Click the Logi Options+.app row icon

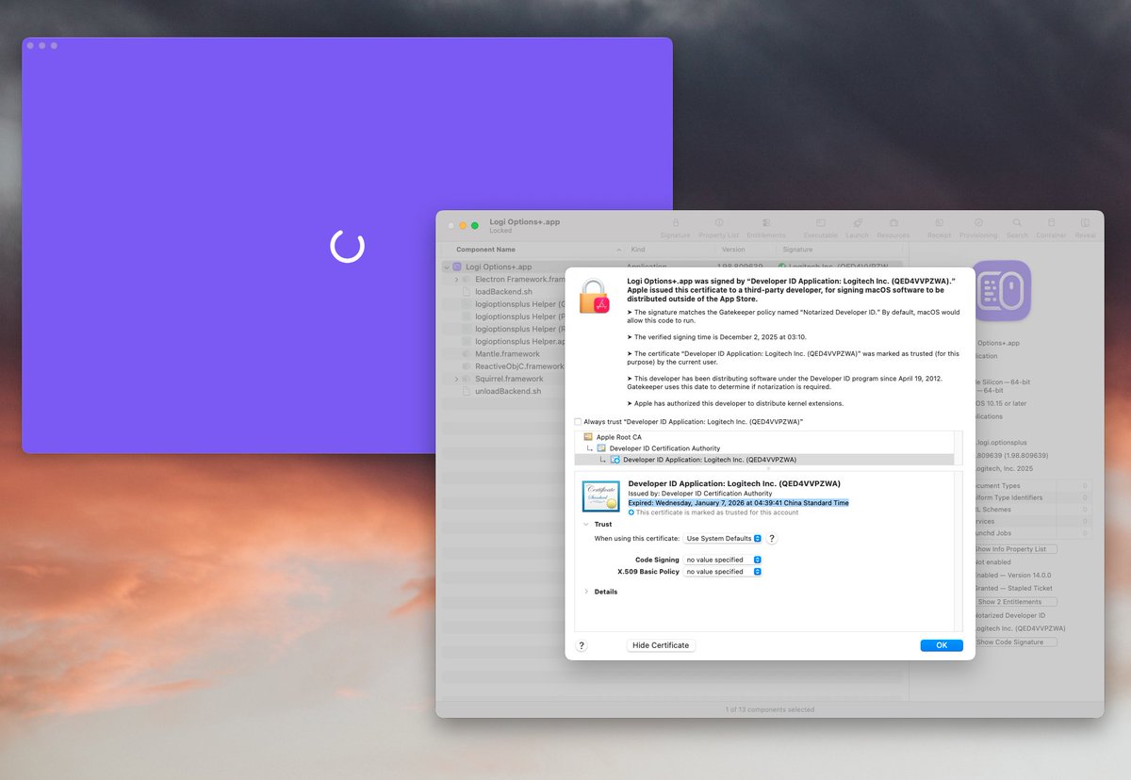click(x=457, y=267)
